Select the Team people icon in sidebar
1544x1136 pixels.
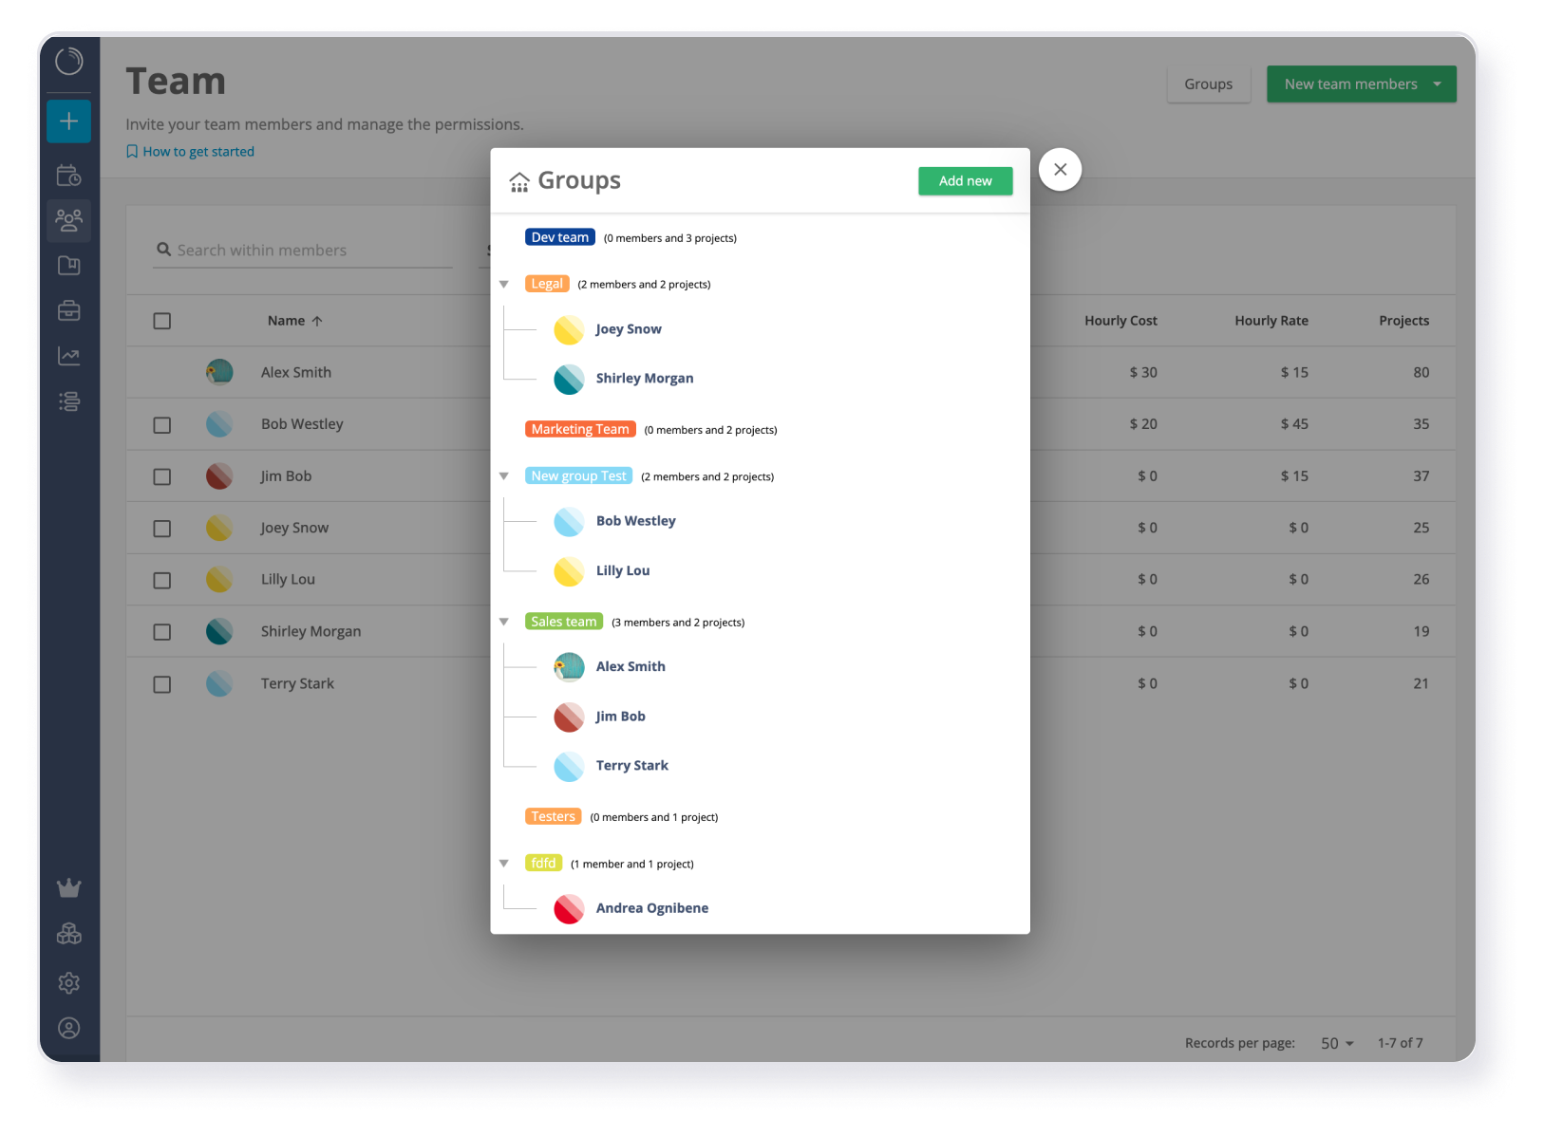[x=68, y=220]
